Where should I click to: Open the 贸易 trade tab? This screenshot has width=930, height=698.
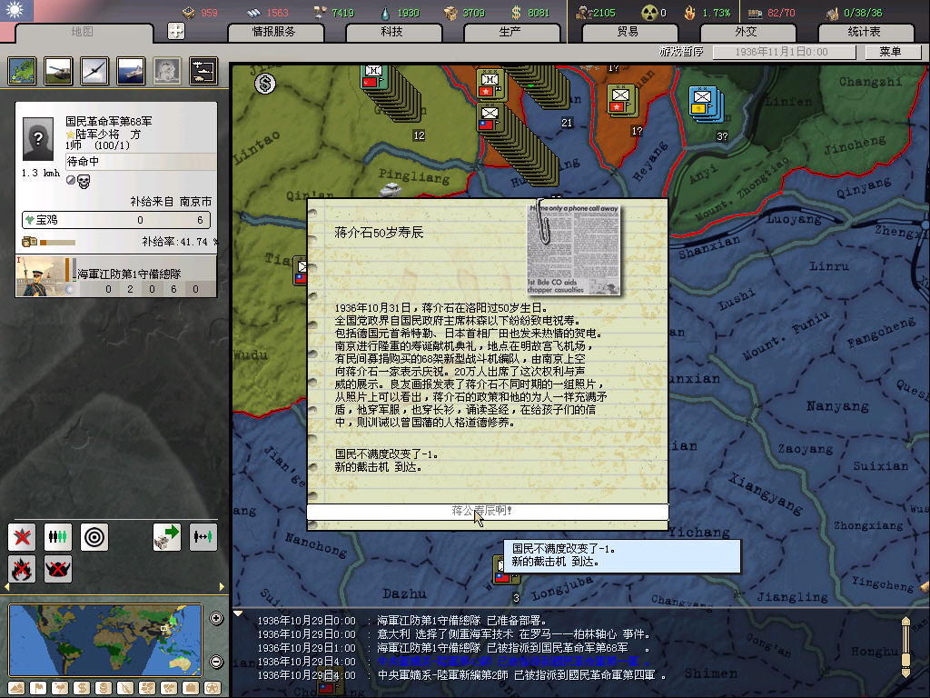(x=628, y=32)
